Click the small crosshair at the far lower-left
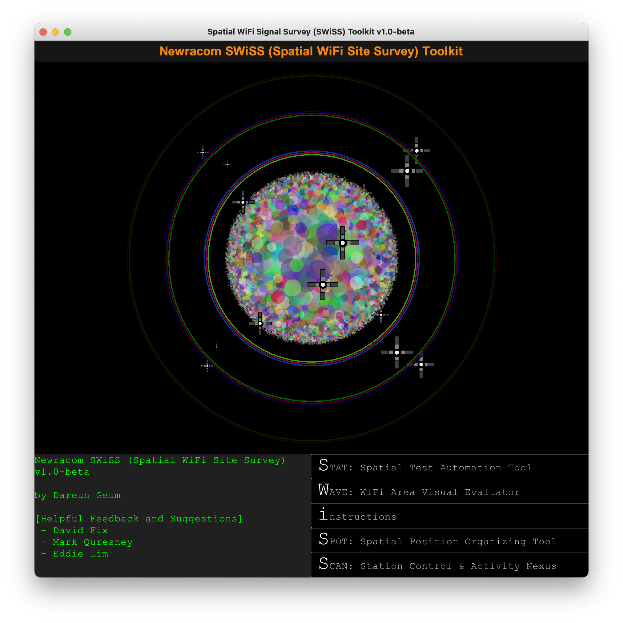Viewport: 623px width, 623px height. 207,366
